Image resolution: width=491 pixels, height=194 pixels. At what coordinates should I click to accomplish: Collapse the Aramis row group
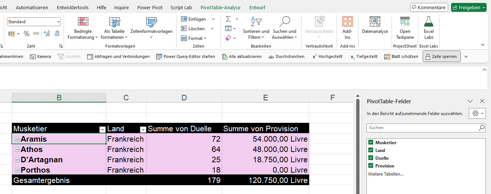17,139
